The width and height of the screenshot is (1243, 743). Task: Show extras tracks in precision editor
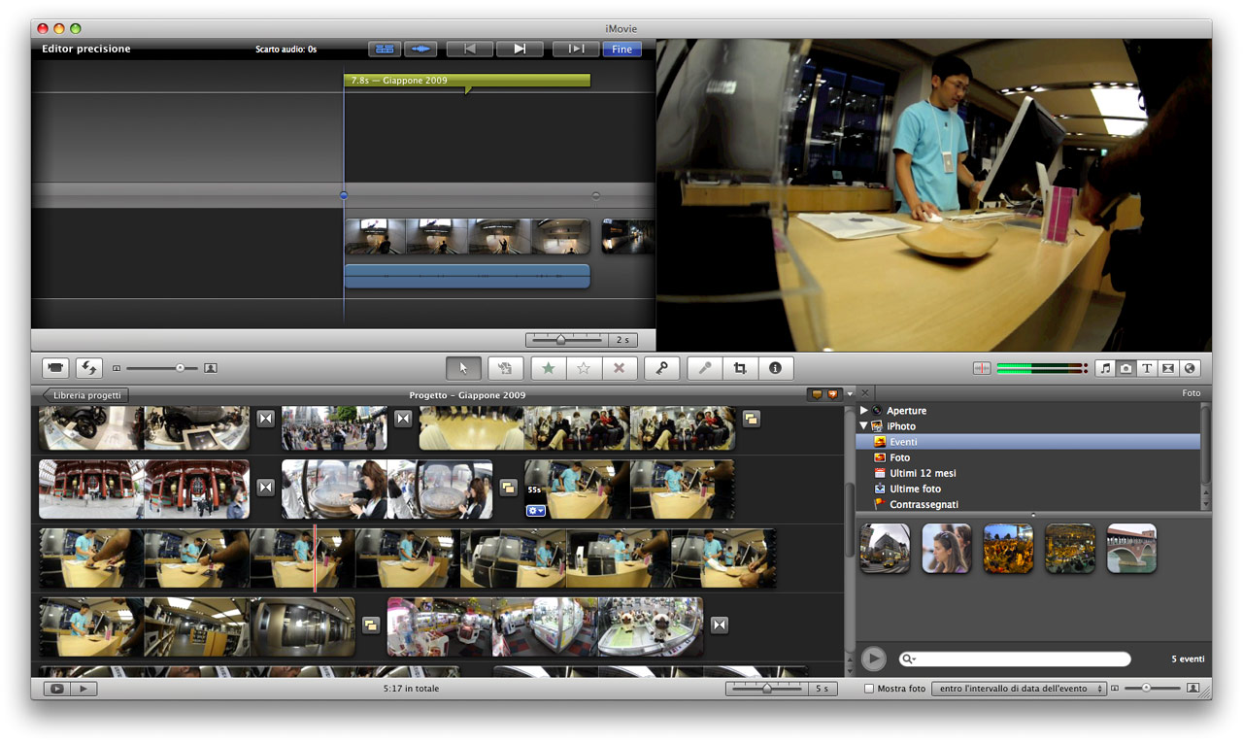[385, 49]
